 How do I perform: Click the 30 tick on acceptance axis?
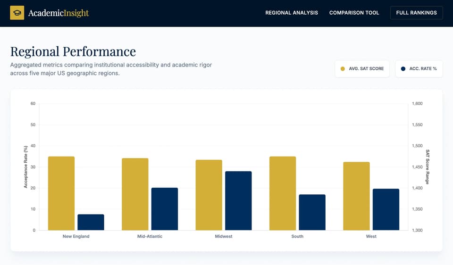click(33, 167)
